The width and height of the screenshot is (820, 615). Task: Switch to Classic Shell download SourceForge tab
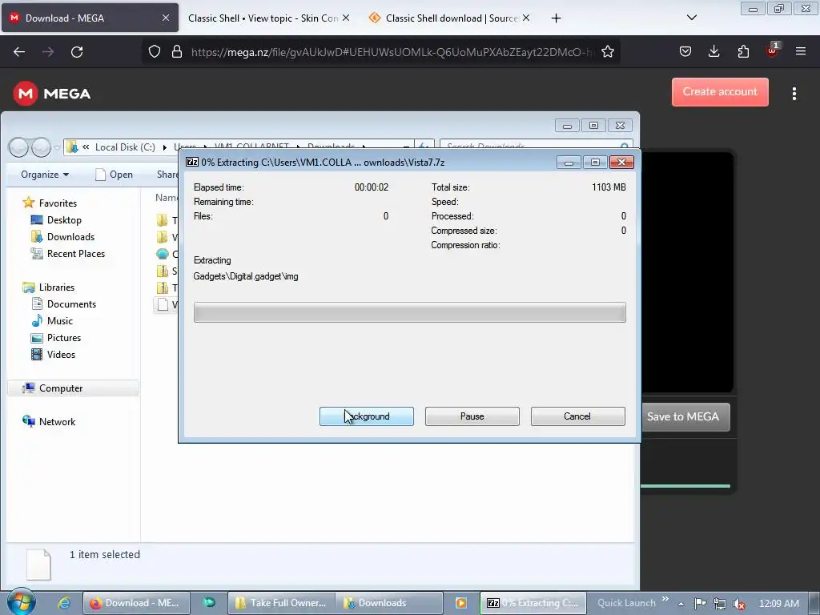(x=444, y=18)
